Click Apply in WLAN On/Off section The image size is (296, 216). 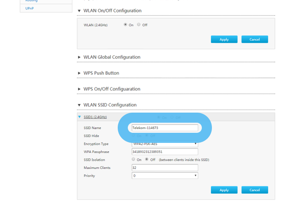(x=224, y=40)
